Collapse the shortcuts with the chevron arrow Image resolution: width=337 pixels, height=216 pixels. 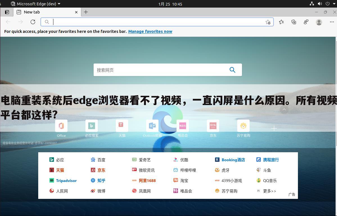click(x=284, y=109)
